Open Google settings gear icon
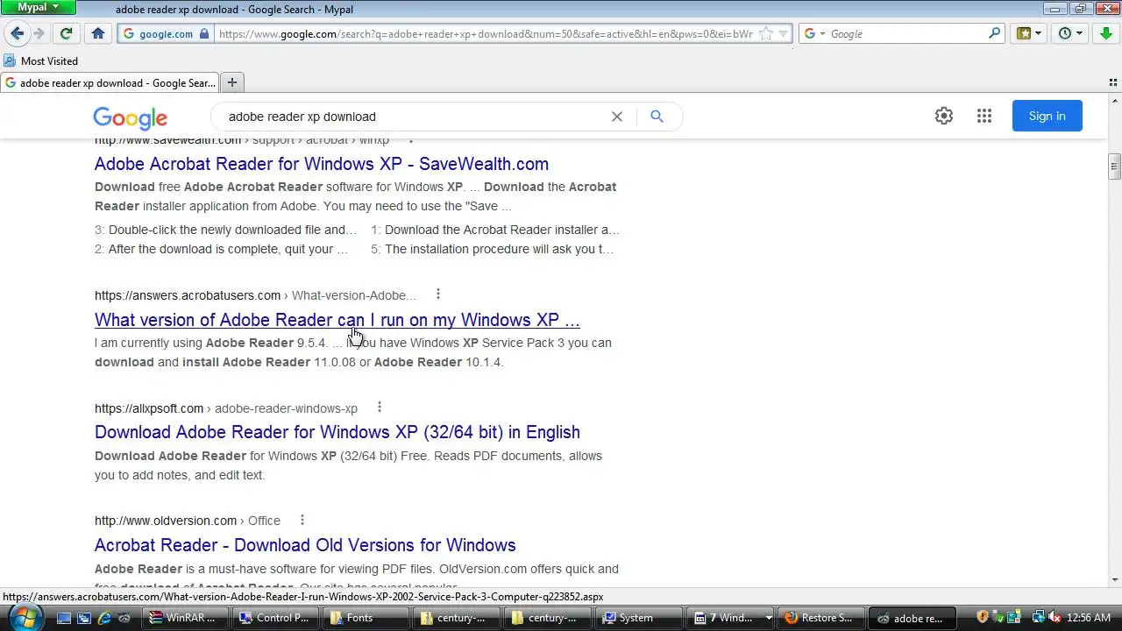The image size is (1122, 631). click(x=944, y=116)
